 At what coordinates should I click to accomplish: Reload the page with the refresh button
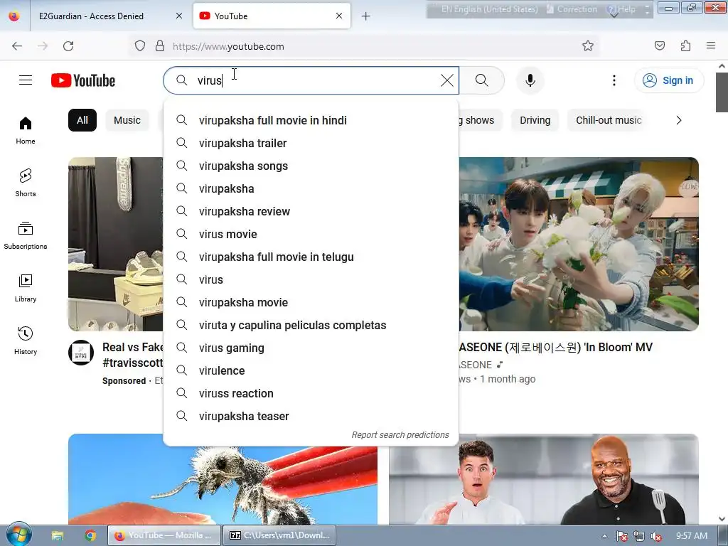coord(68,46)
